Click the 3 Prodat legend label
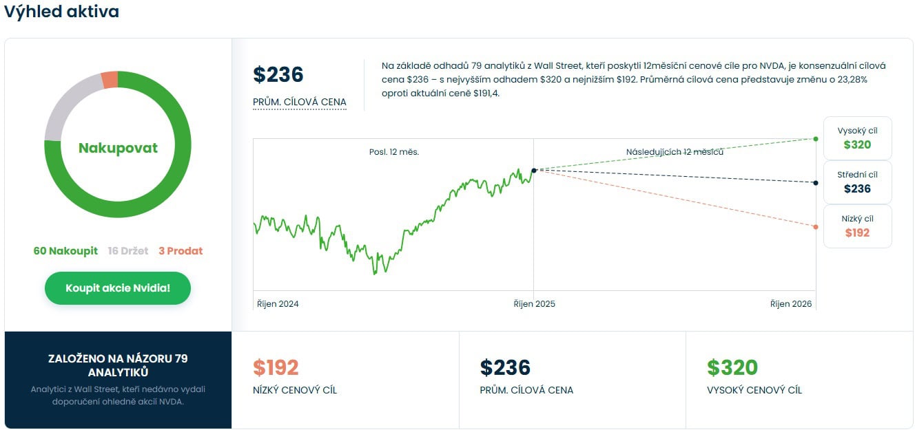Viewport: 915px width, 432px height. [x=181, y=251]
